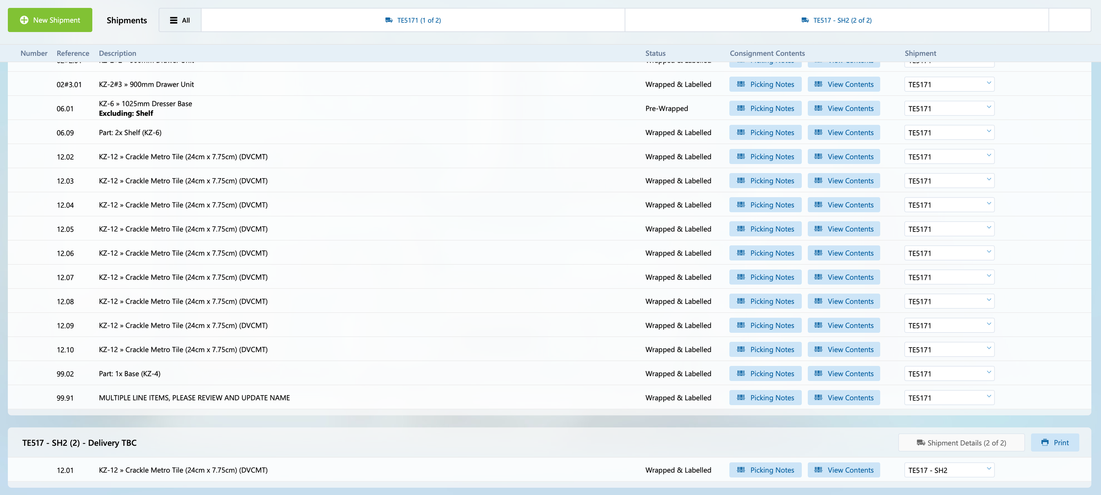Click the hamburger icon beside All
1101x495 pixels.
(x=174, y=20)
